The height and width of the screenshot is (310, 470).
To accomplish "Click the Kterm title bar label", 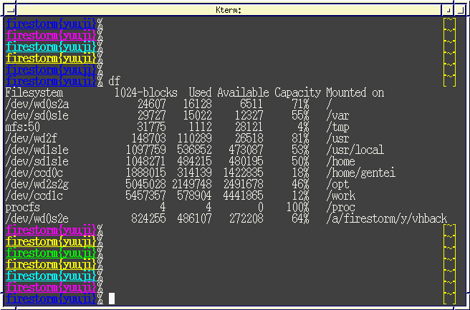I will [x=229, y=10].
